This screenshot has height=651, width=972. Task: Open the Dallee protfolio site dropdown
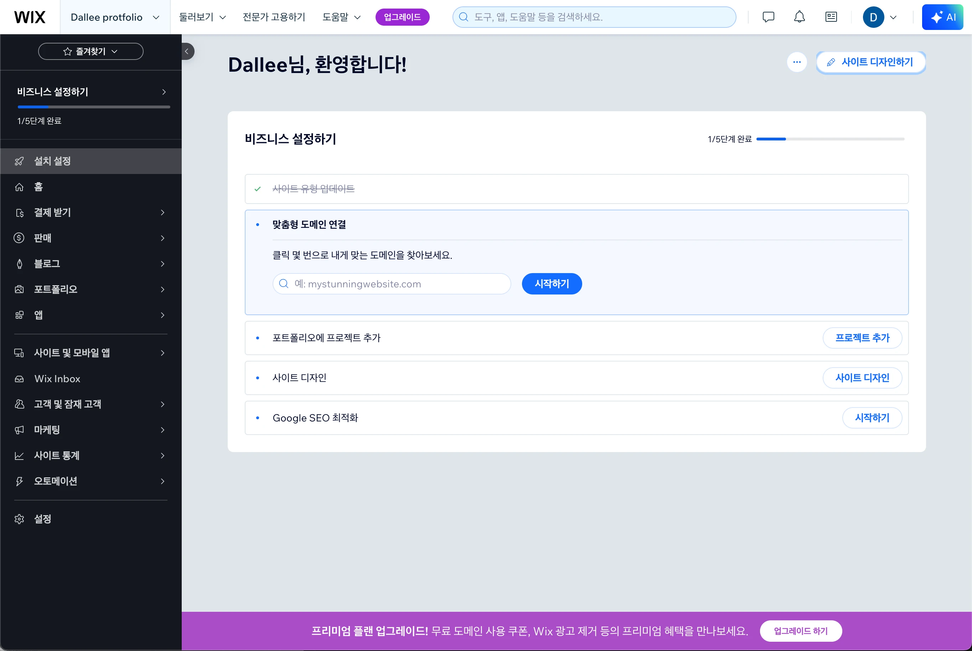115,17
